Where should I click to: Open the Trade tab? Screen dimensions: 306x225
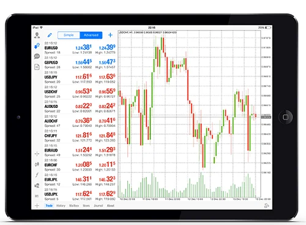pos(49,205)
